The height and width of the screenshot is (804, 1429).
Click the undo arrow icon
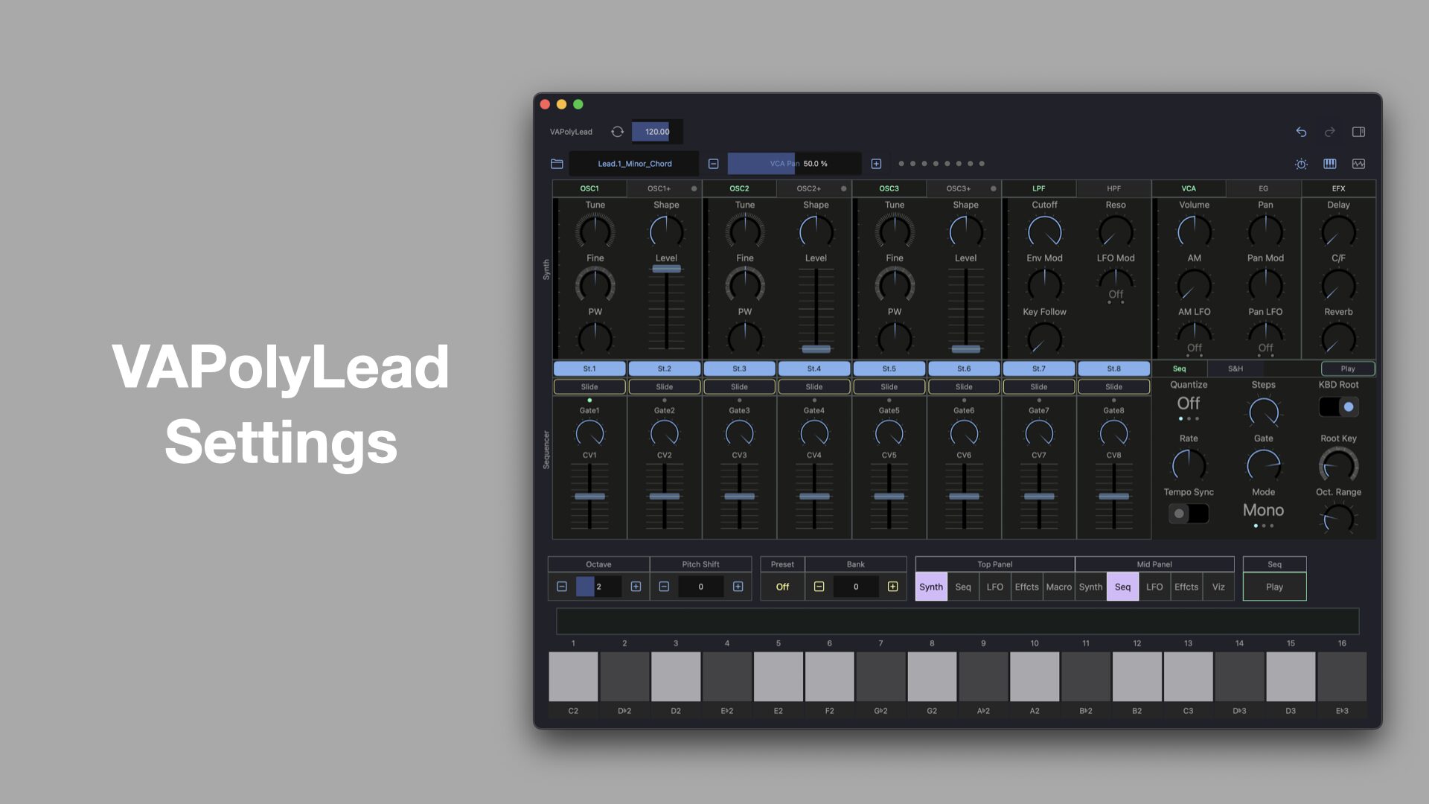tap(1301, 132)
